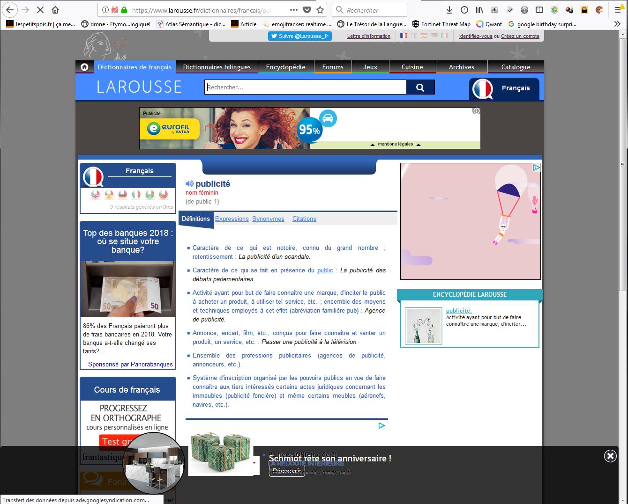Viewport: 628px width, 504px height.
Task: Open the Firefox downloads arrow icon
Action: 449,10
